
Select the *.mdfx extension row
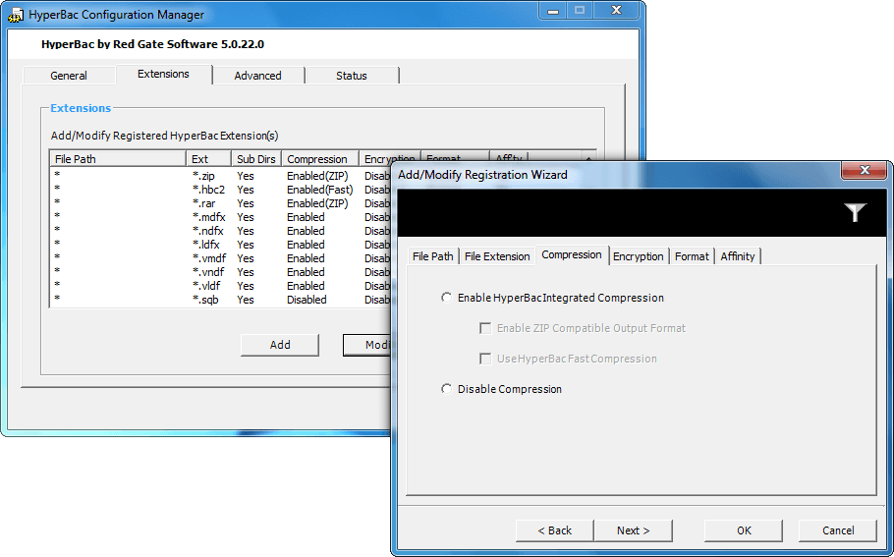coord(221,217)
